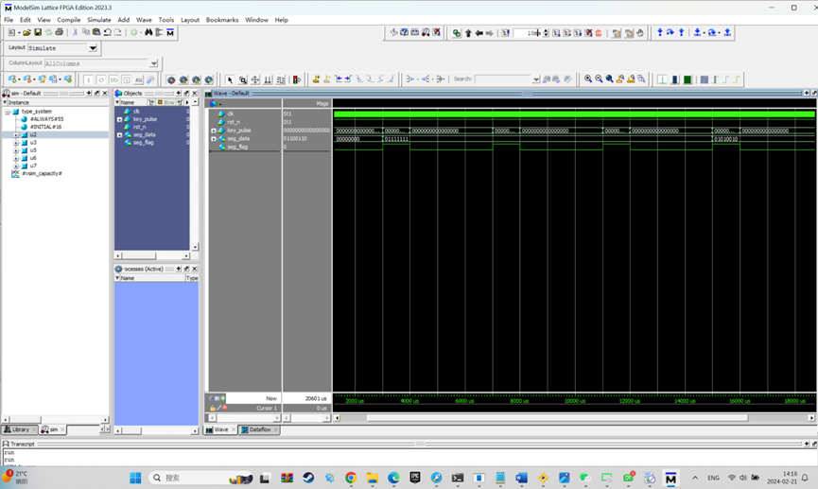This screenshot has height=489, width=818.
Task: Toggle the I input filter button
Action: [88, 79]
